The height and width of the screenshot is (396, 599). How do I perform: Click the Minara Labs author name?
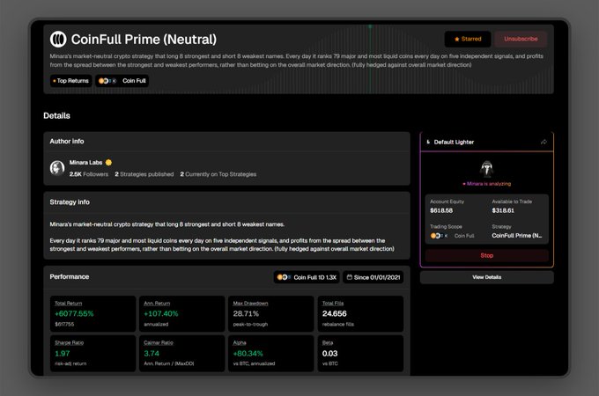85,163
